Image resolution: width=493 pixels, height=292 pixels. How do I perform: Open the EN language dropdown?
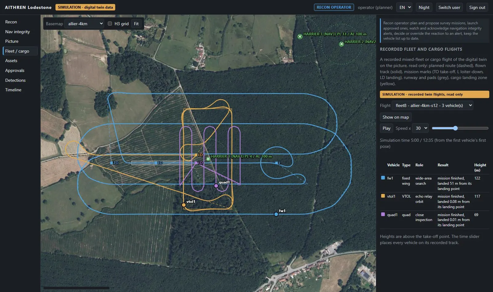point(404,7)
